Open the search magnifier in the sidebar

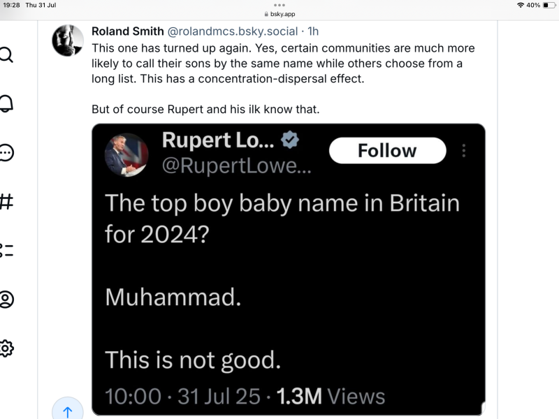click(7, 54)
